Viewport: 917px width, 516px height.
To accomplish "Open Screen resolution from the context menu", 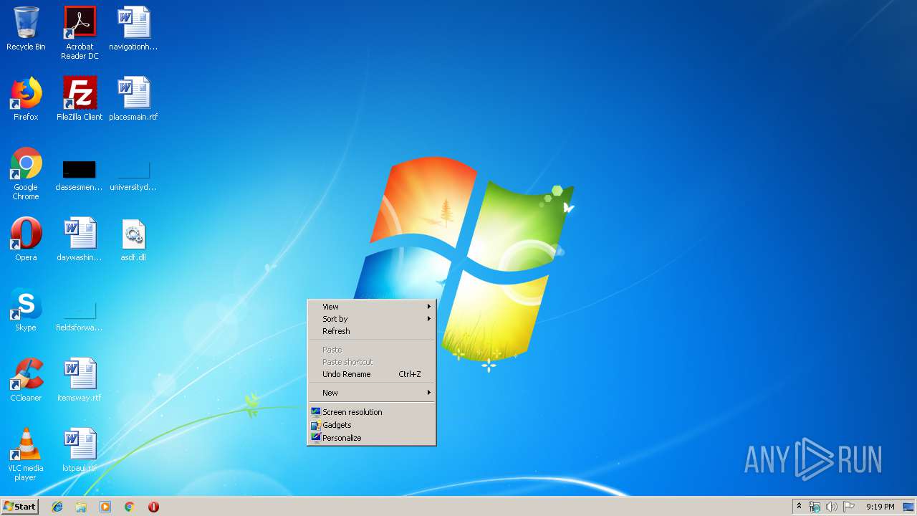I will point(372,412).
